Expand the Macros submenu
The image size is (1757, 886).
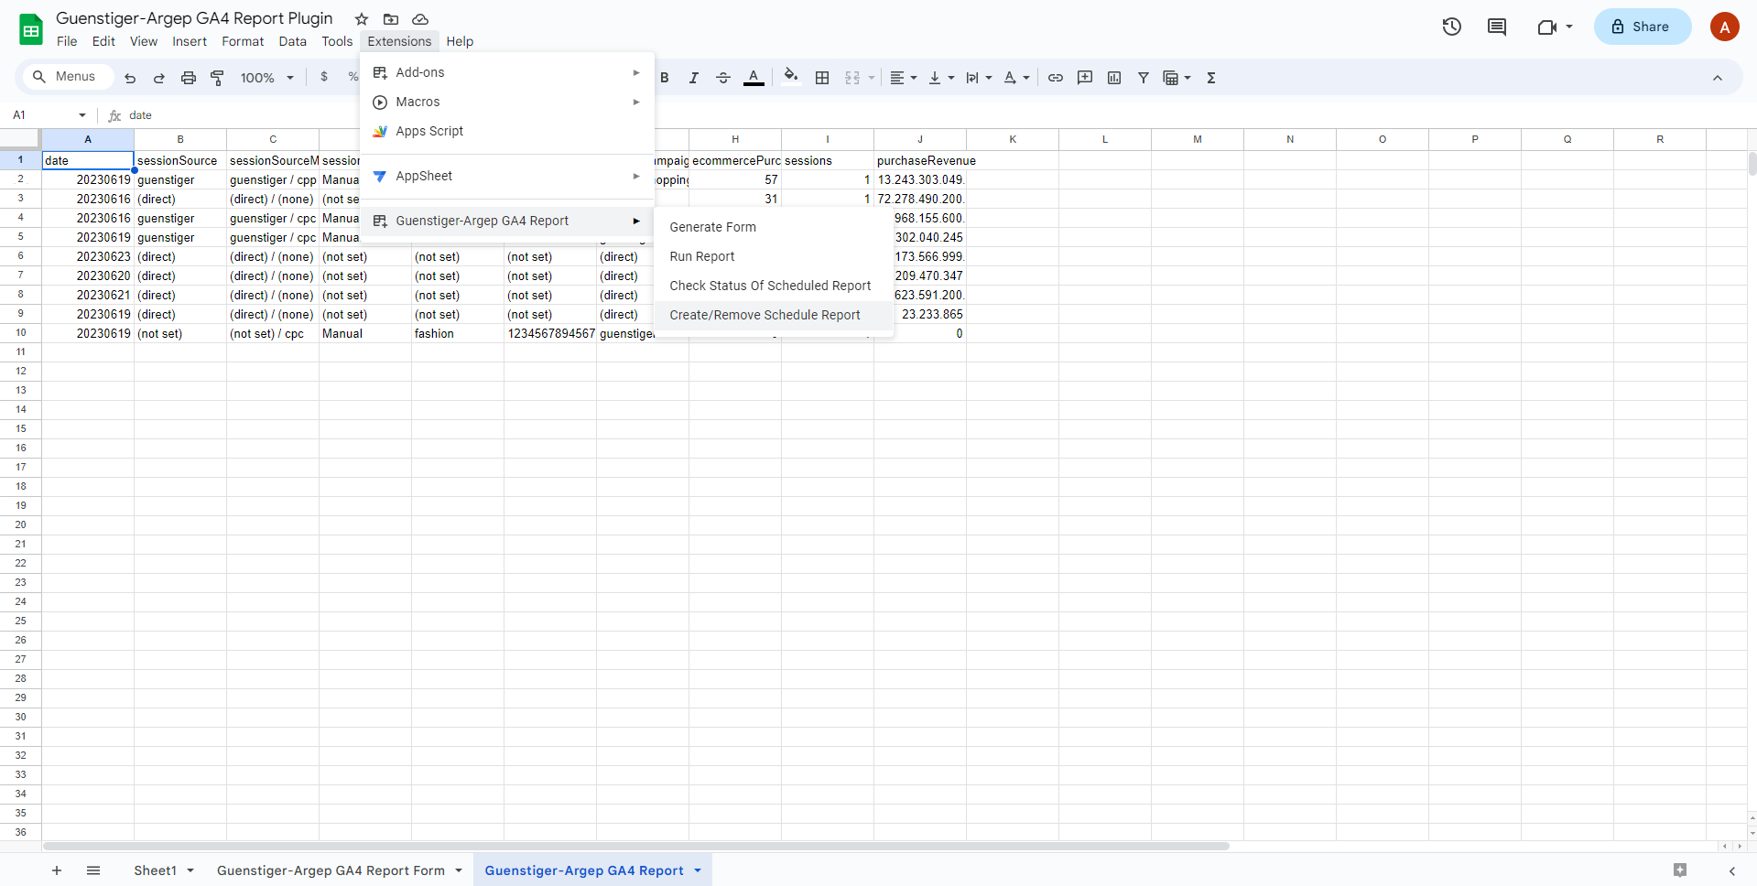507,102
